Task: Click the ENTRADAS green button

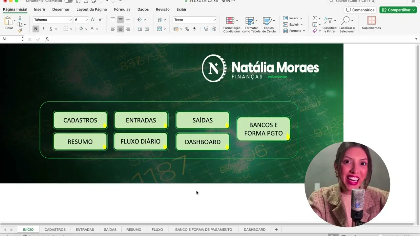Action: (141, 120)
